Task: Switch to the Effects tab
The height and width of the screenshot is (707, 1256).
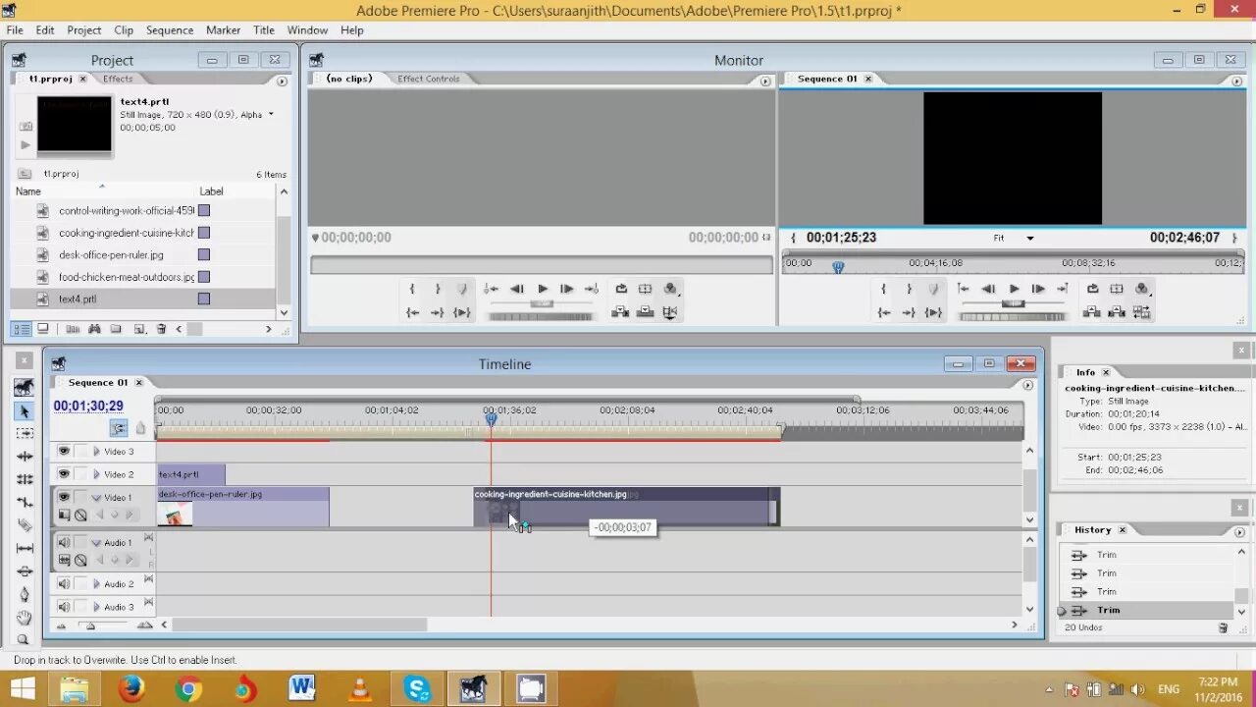Action: coord(118,79)
